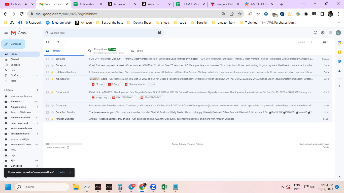Open account activity Details link
The image size is (344, 193).
pos(326,147)
